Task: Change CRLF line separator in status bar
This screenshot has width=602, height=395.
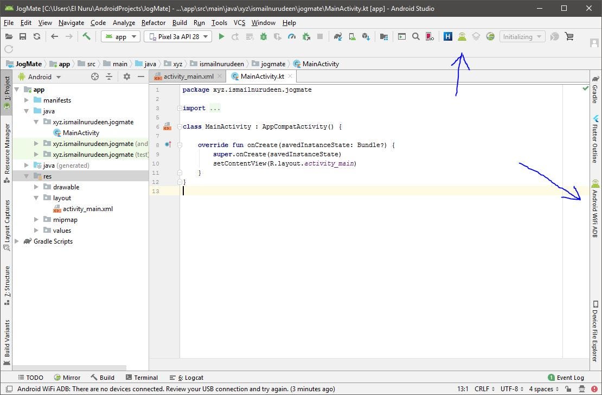Action: [484, 389]
